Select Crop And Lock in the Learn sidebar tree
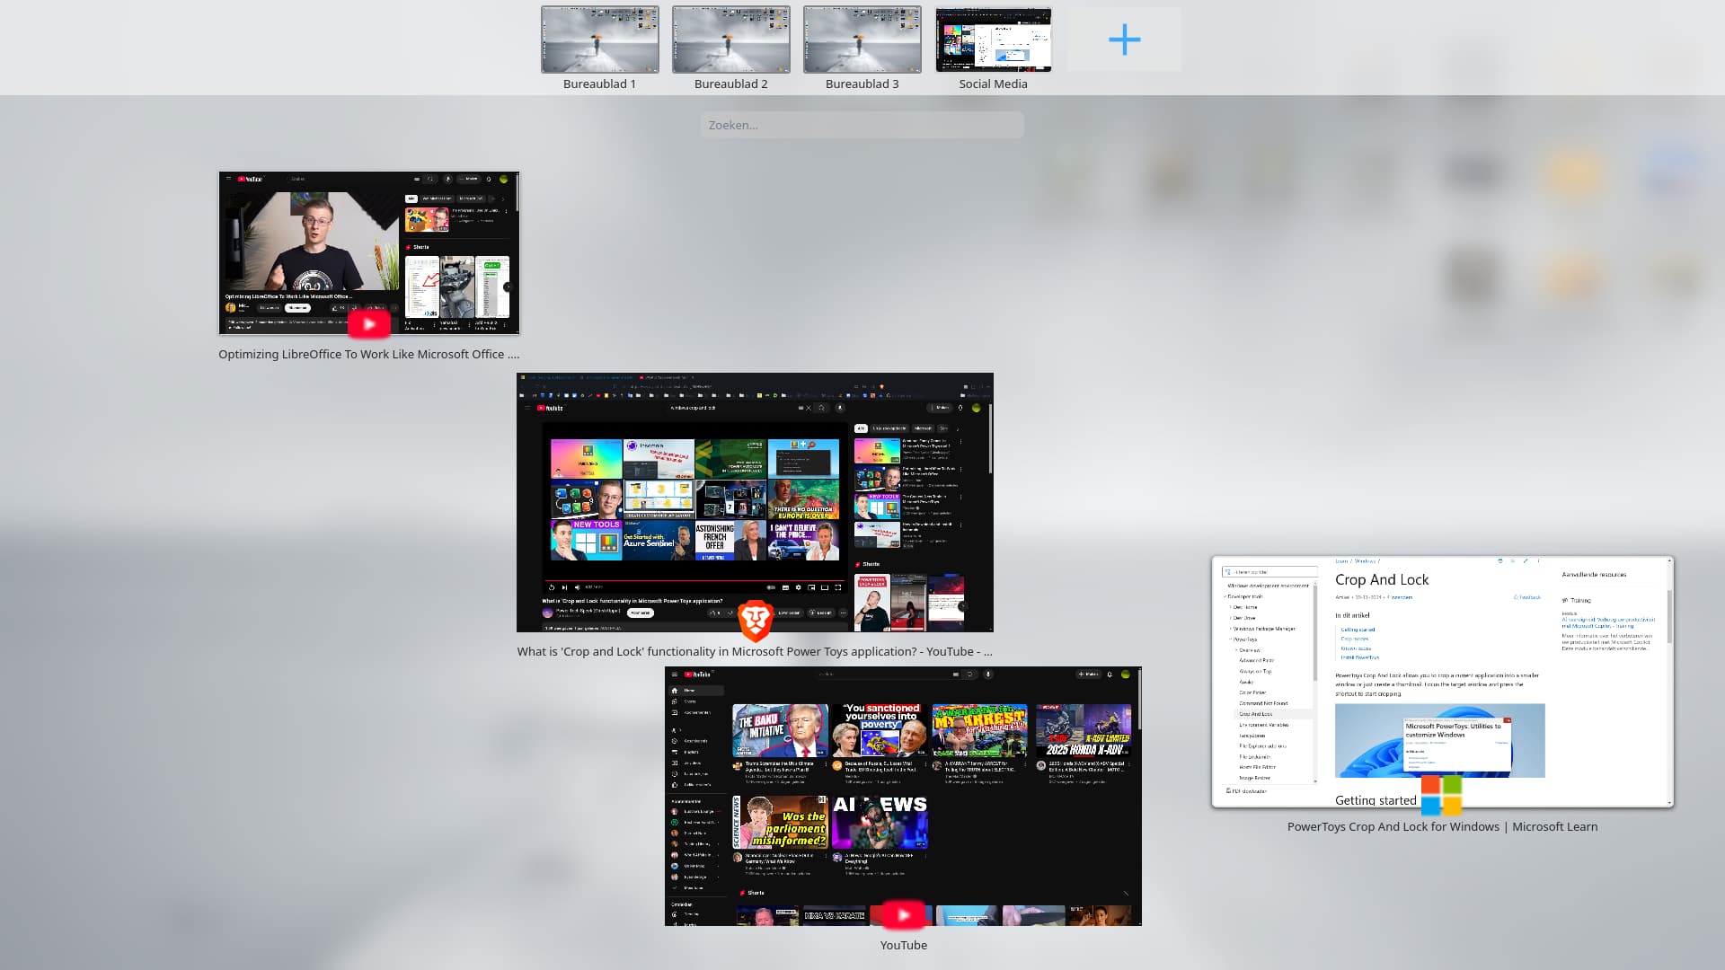Image resolution: width=1725 pixels, height=970 pixels. pyautogui.click(x=1256, y=714)
